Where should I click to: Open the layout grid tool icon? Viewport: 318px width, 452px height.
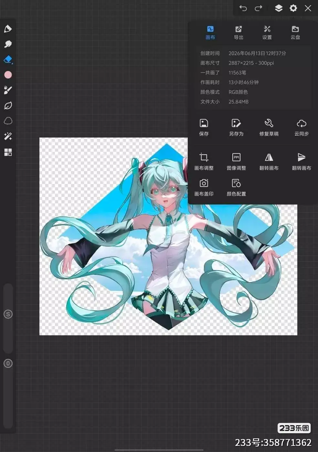coord(8,152)
